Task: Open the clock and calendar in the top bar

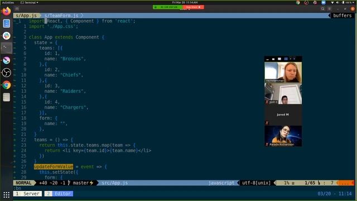Action: 185,2
